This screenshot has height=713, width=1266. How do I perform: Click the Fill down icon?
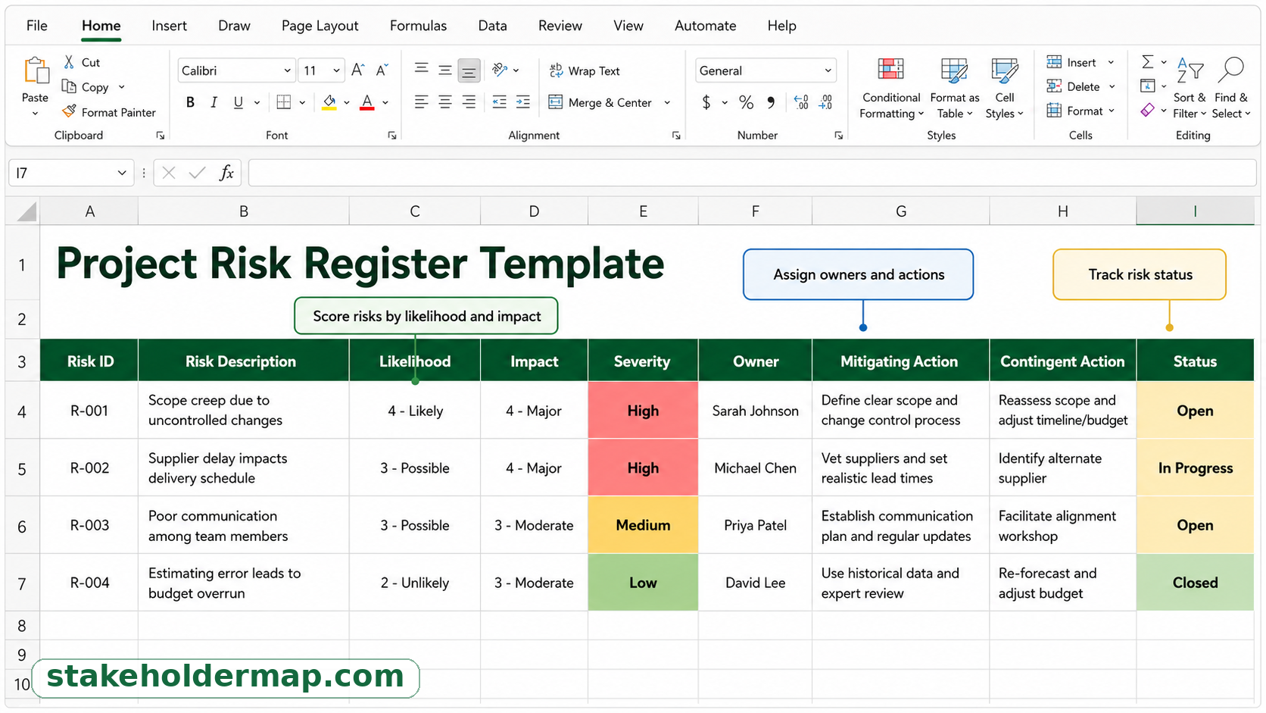point(1148,86)
